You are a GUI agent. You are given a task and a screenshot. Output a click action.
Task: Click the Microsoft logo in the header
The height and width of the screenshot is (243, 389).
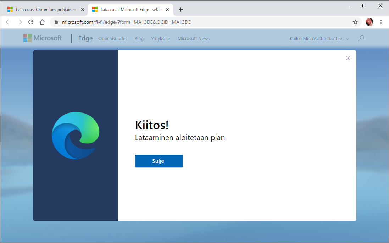43,38
